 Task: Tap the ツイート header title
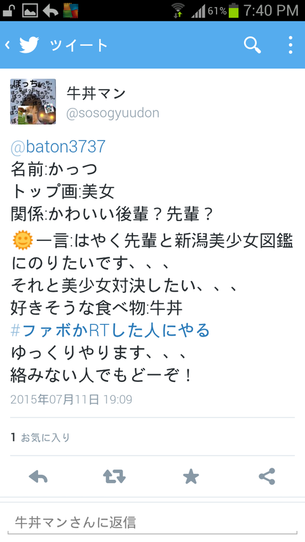[79, 45]
